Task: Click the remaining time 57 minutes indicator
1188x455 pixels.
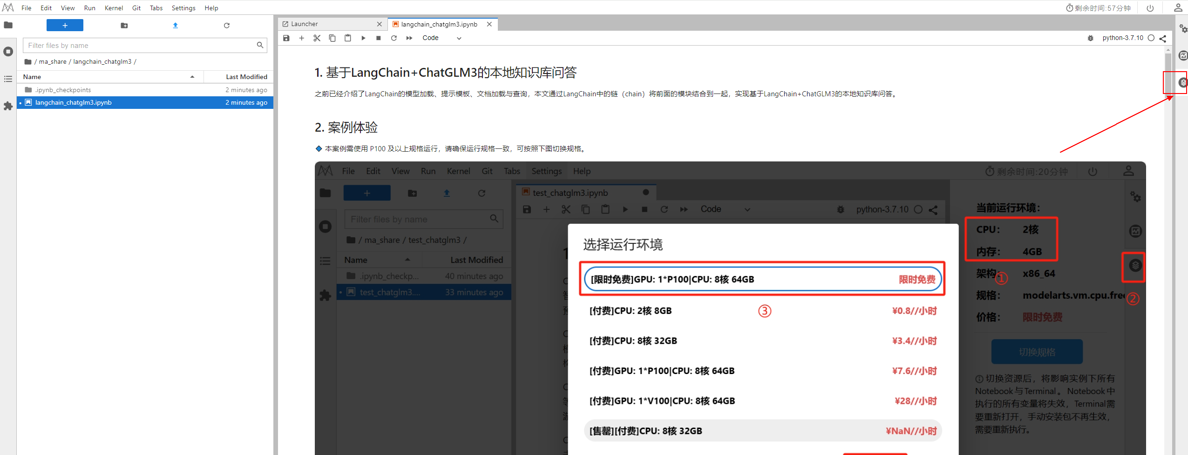Action: point(1098,8)
